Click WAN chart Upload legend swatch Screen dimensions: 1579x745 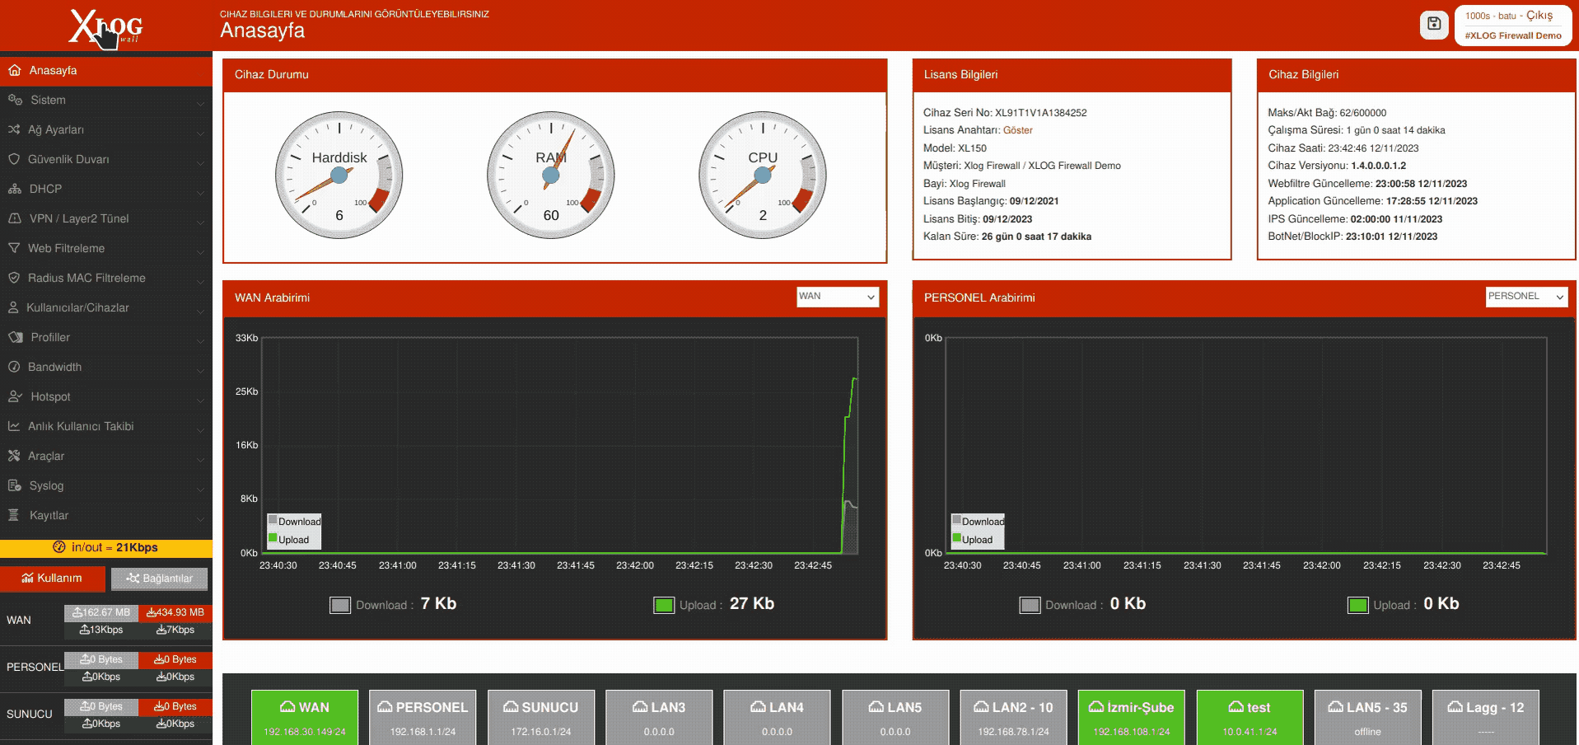[x=273, y=538]
